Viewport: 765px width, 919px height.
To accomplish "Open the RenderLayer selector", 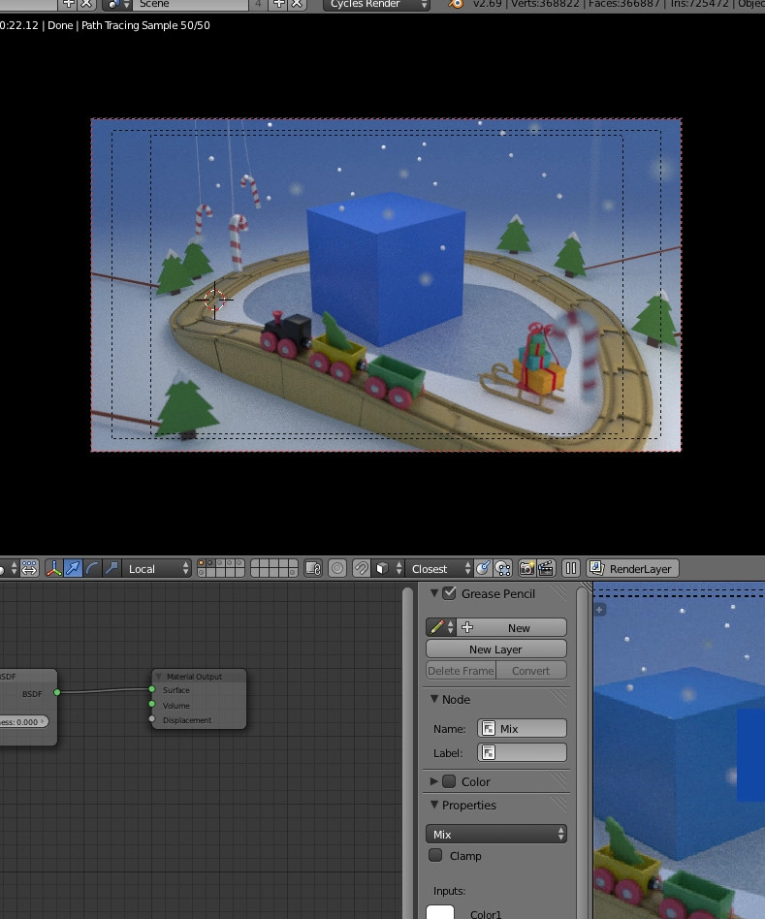I will click(633, 568).
